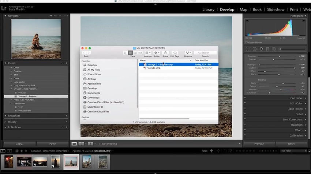
Task: Switch to Loupe view in toolbar
Action: pos(74,144)
